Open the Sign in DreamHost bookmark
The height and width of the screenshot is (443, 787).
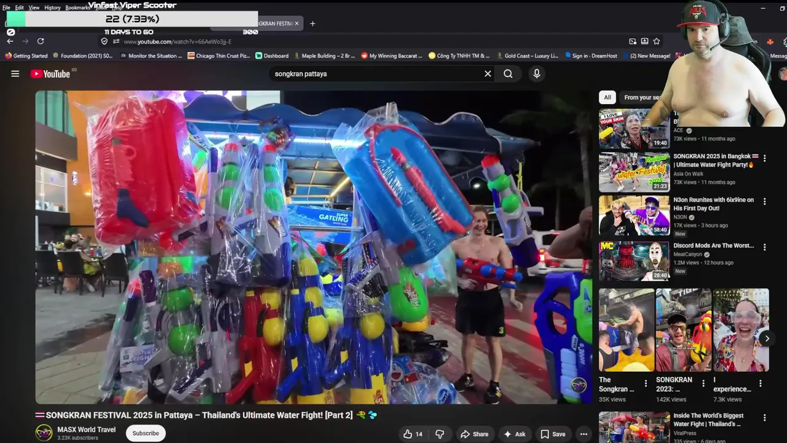[x=591, y=56]
